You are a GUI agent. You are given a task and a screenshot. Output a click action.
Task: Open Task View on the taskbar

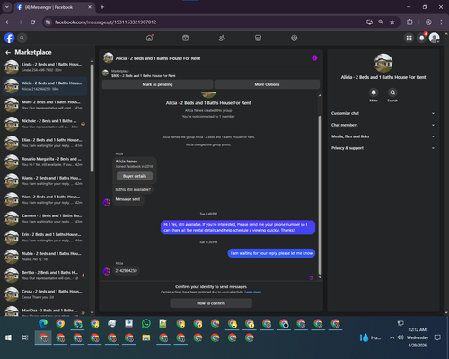coord(25,337)
